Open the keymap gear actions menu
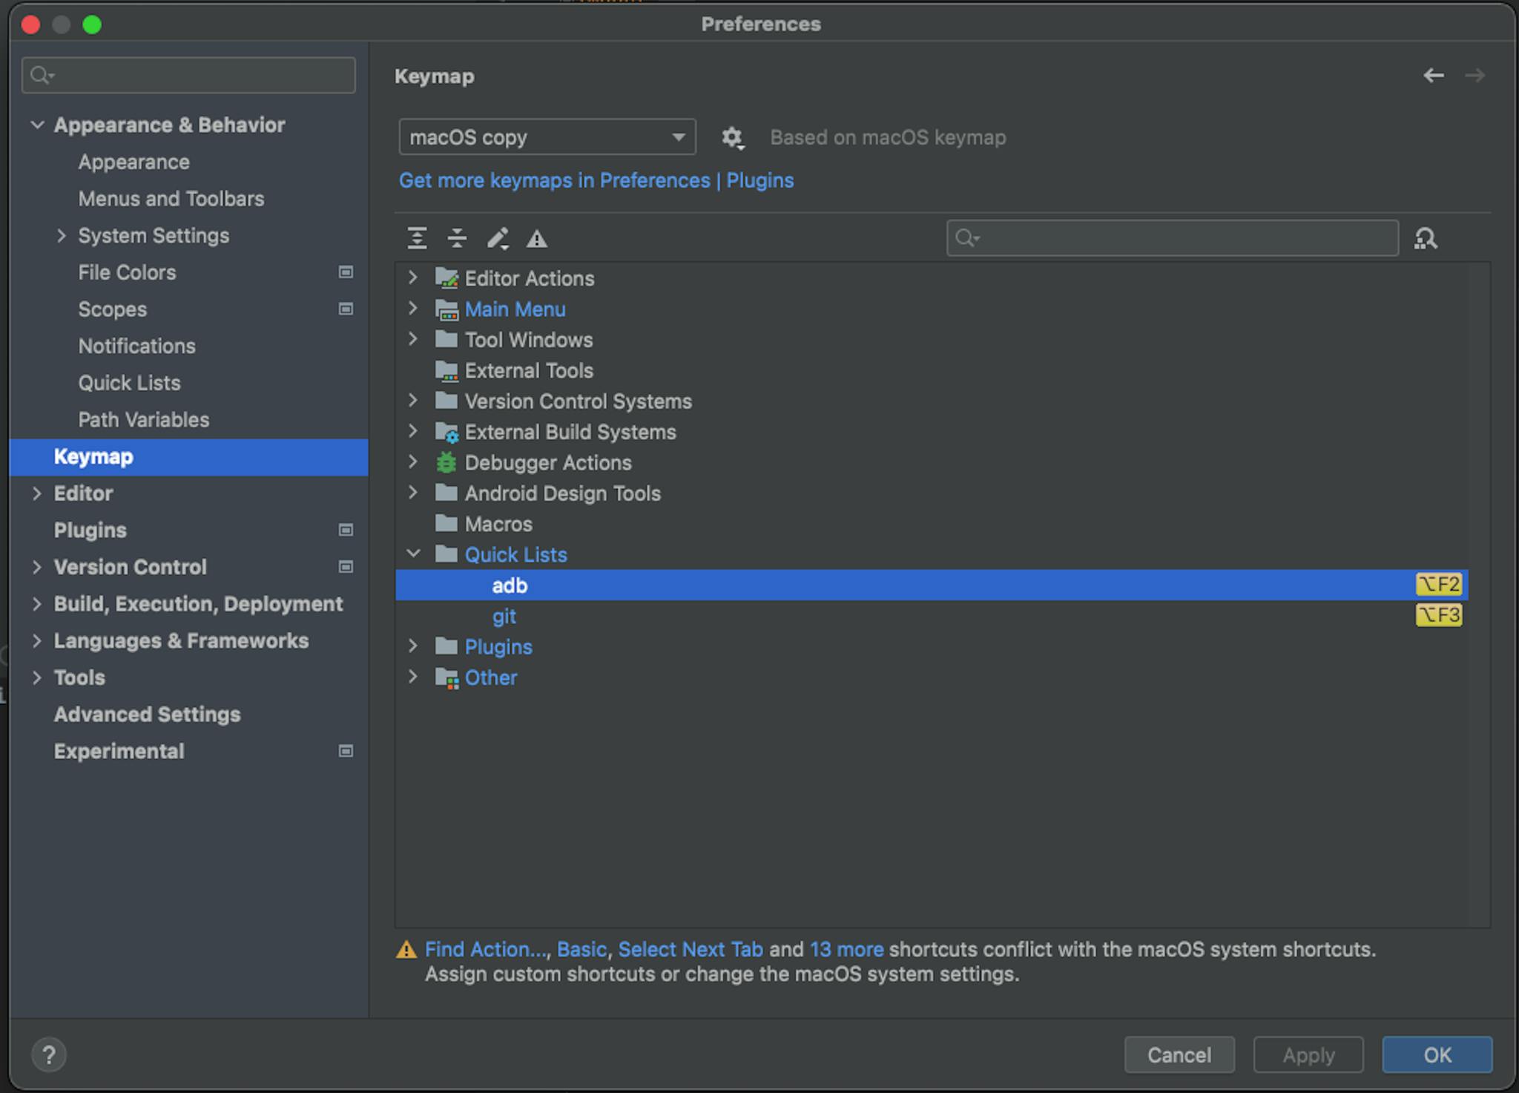1519x1093 pixels. click(x=732, y=137)
